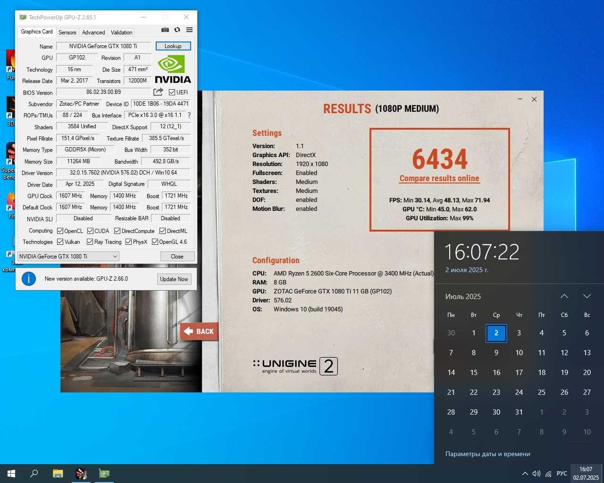This screenshot has width=604, height=483.
Task: Click the BIOS Version field 86.02.39.00.B9
Action: pyautogui.click(x=103, y=92)
